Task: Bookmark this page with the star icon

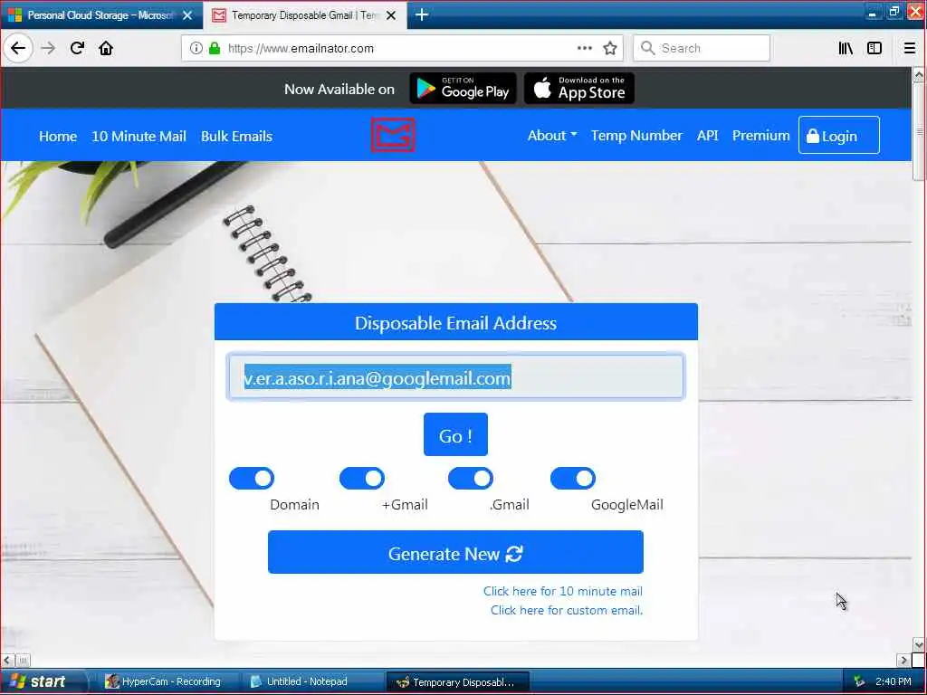Action: pyautogui.click(x=610, y=48)
